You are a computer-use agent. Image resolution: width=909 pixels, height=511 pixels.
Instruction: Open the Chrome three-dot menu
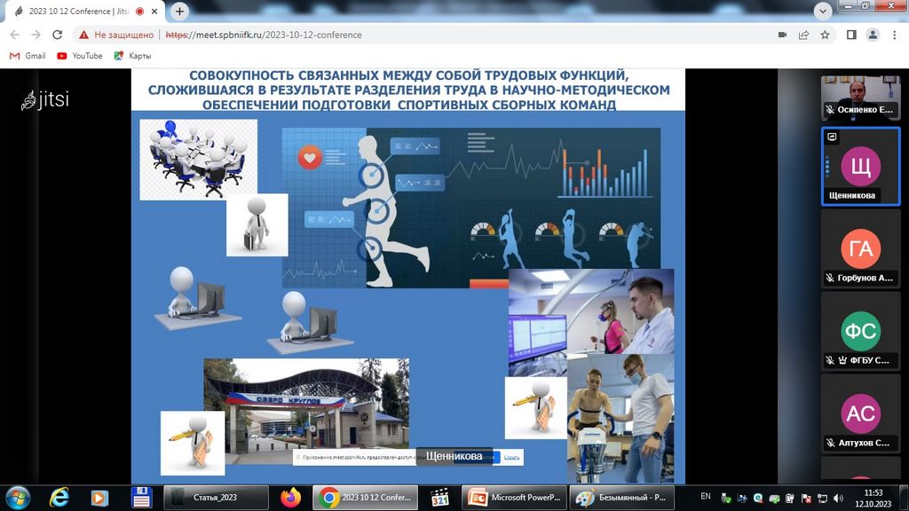(x=893, y=35)
